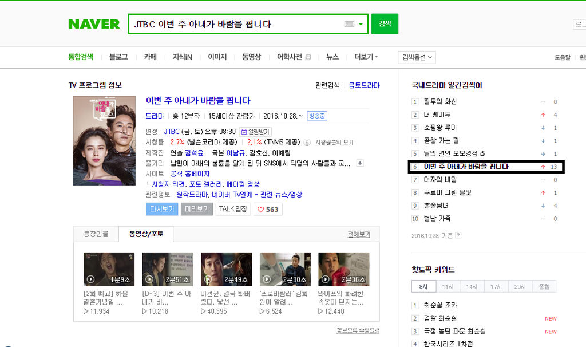Click the gray 미리보기 button
This screenshot has width=586, height=347.
click(197, 209)
